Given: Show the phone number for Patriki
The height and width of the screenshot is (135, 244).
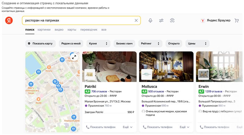Looking at the screenshot, I should click(x=101, y=127).
